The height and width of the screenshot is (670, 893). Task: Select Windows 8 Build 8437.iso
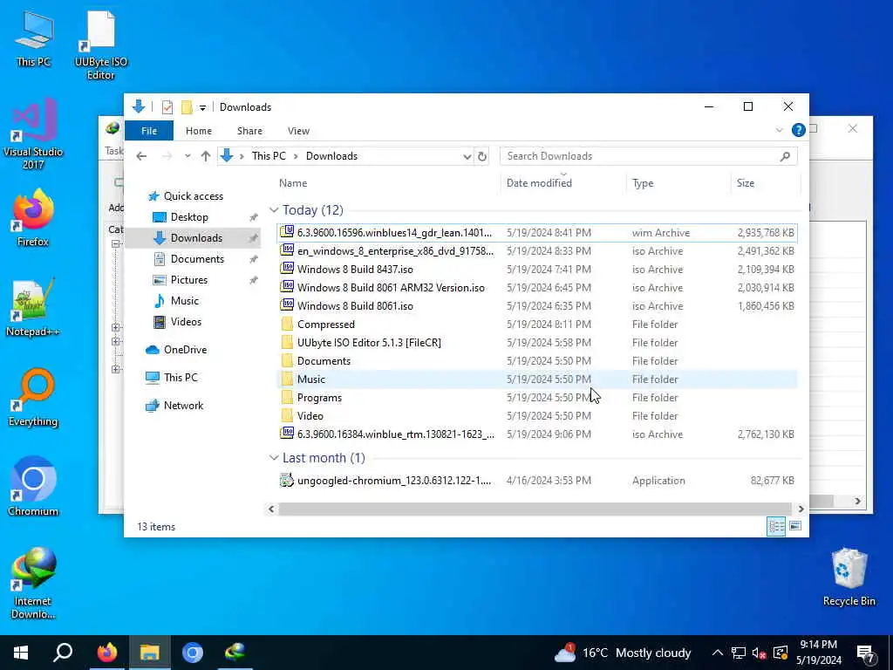[536, 270]
